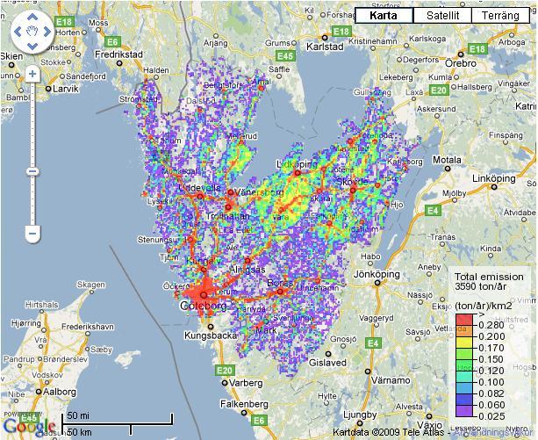
Task: Click the Jönköping city label
Action: [x=377, y=274]
